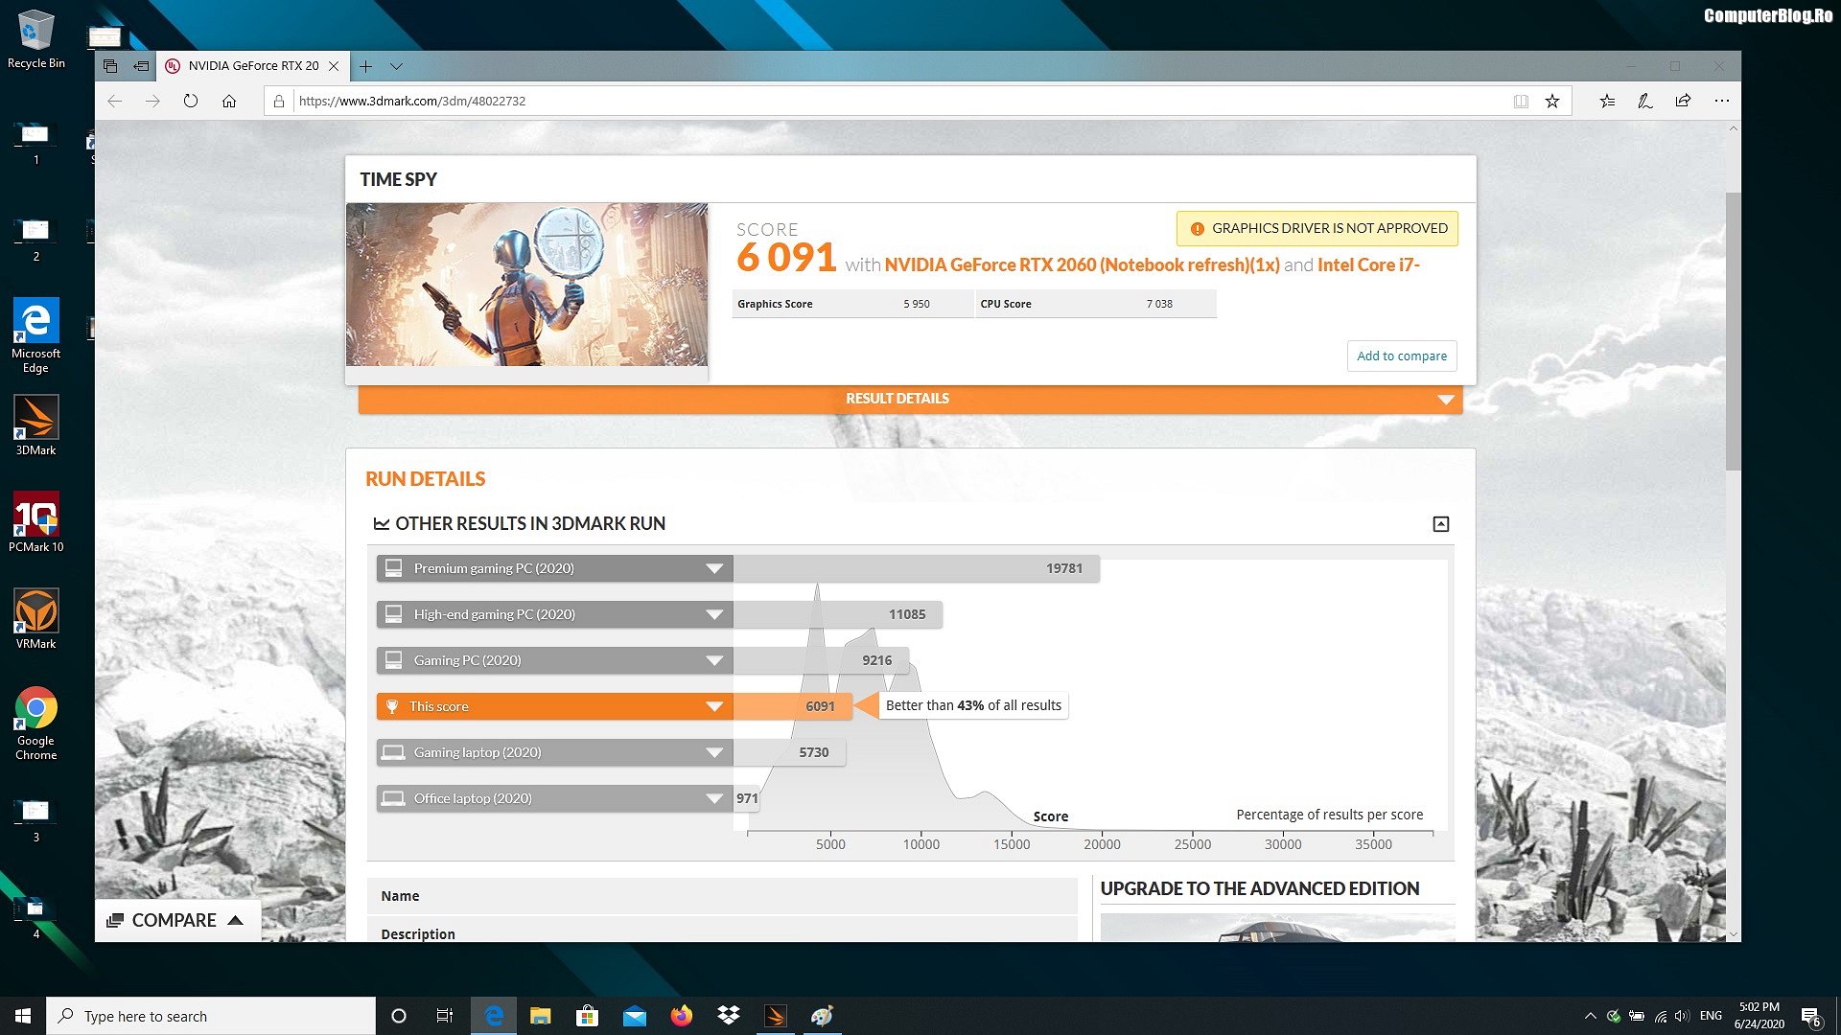Open the reading view icon
1841x1035 pixels.
pyautogui.click(x=1521, y=101)
